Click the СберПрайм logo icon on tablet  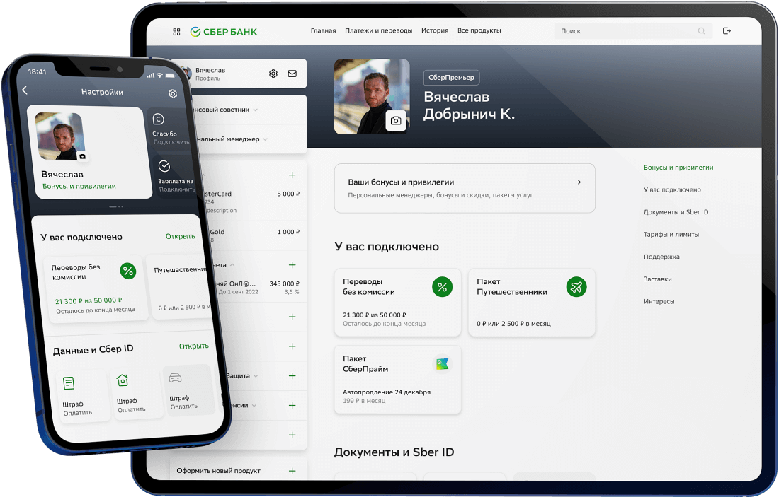click(x=442, y=363)
